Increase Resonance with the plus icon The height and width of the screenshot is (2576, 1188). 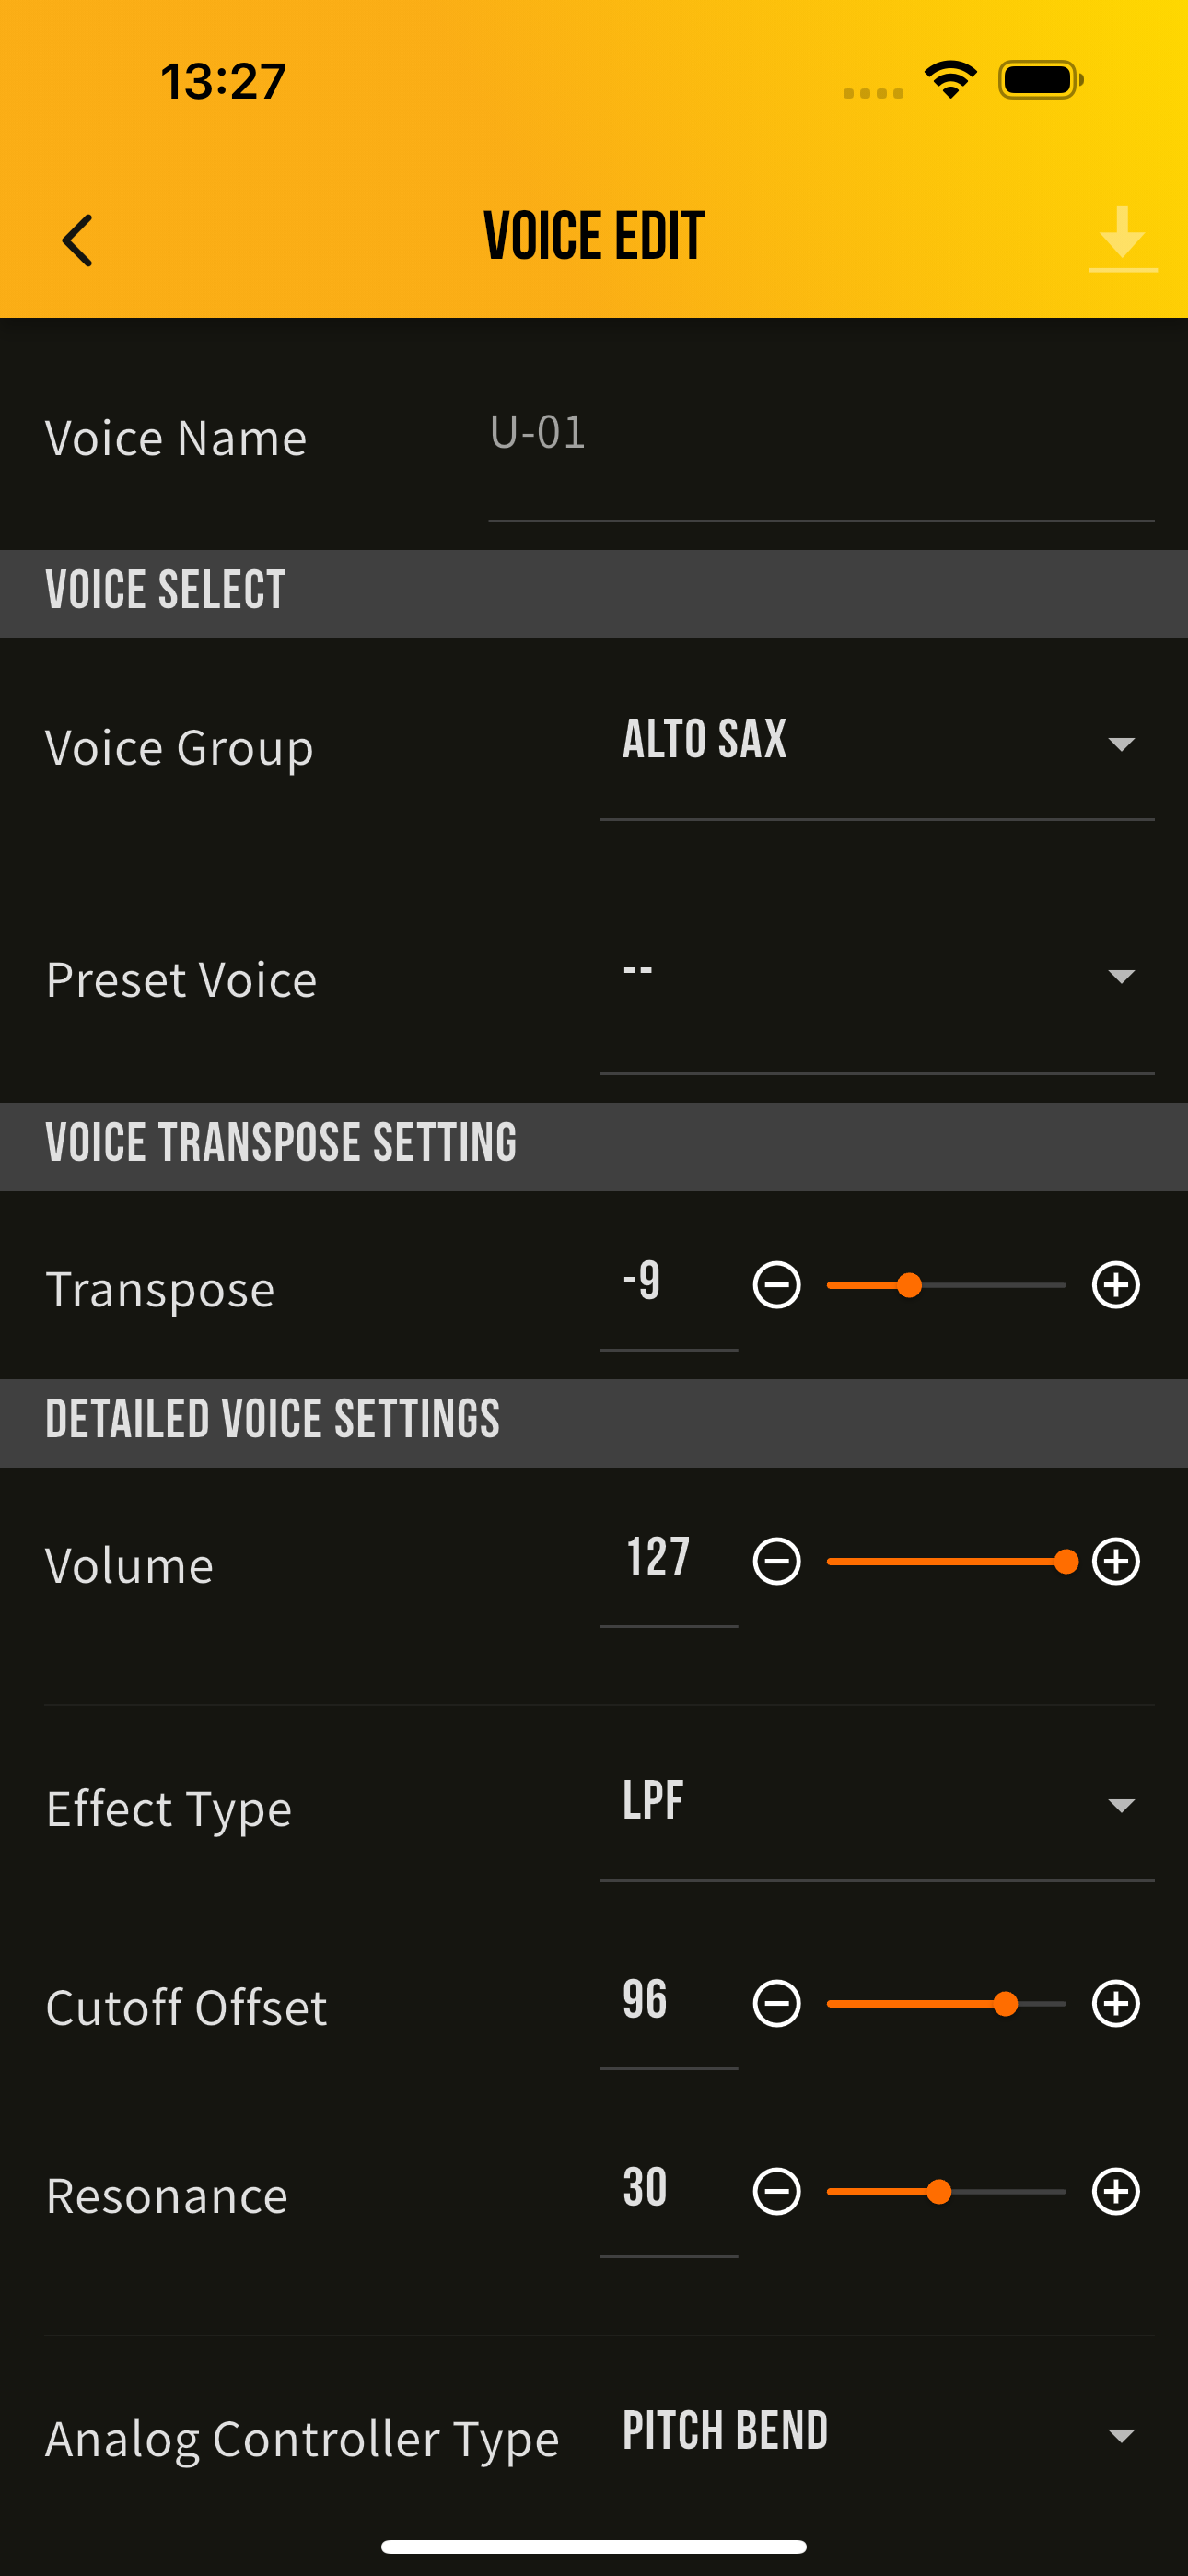[1116, 2192]
